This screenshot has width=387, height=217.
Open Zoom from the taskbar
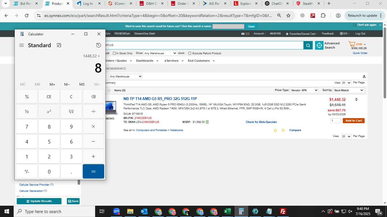(116, 211)
